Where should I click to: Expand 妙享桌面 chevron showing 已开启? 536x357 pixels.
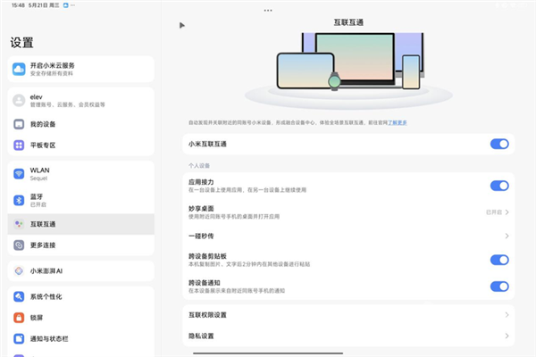pyautogui.click(x=507, y=212)
